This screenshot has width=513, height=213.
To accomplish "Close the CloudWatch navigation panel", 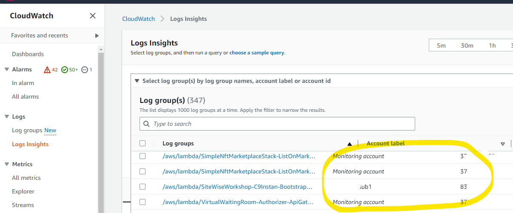I will (93, 16).
